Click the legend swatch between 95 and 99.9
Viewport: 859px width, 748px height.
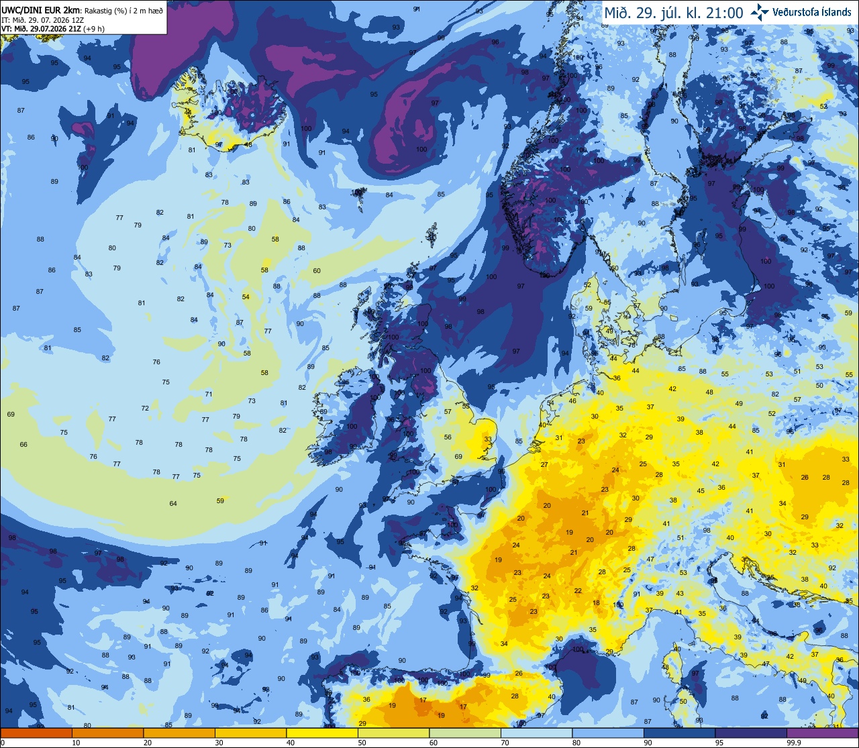751,733
